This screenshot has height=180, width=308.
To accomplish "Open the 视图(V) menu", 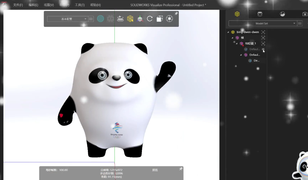I will [x=49, y=5].
